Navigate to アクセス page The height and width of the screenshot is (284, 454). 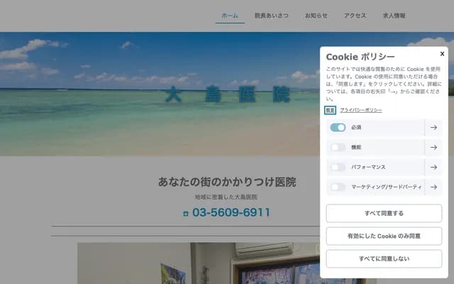(355, 16)
